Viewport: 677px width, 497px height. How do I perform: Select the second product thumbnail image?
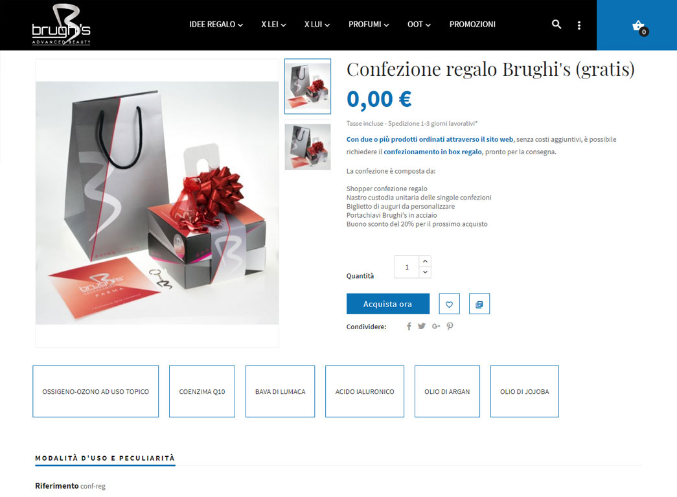(x=308, y=147)
